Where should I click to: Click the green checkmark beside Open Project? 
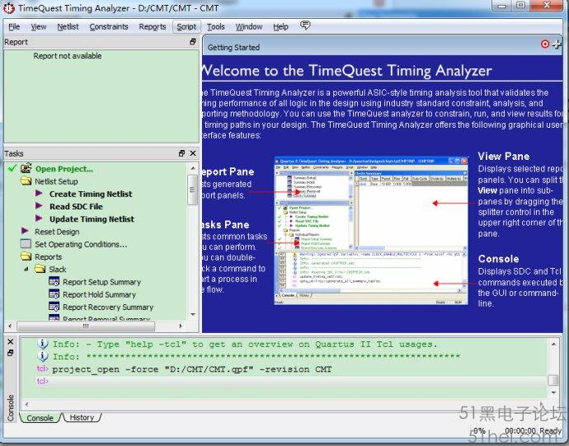12,168
